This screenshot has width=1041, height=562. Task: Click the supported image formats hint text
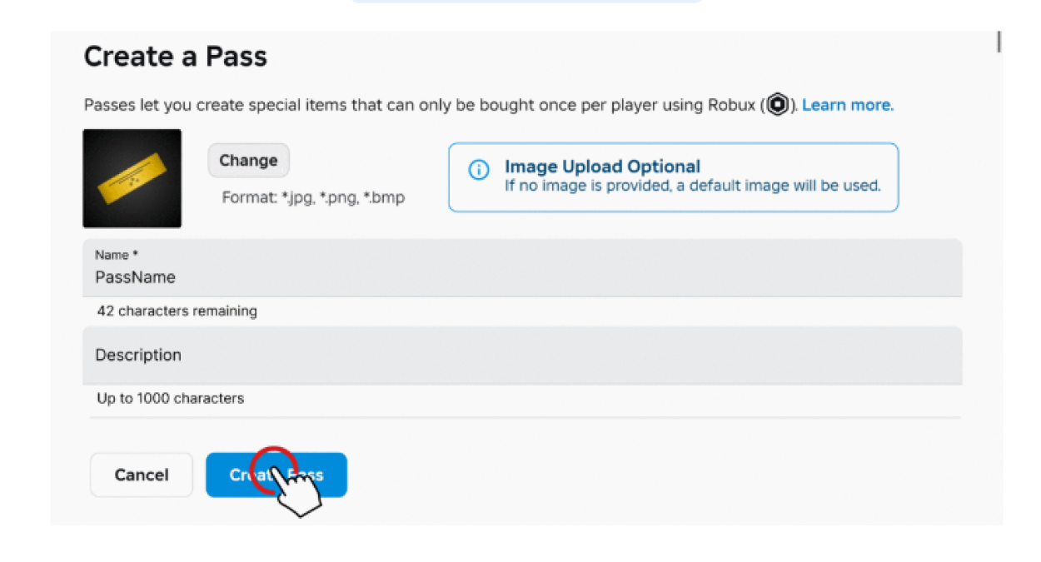click(x=313, y=198)
